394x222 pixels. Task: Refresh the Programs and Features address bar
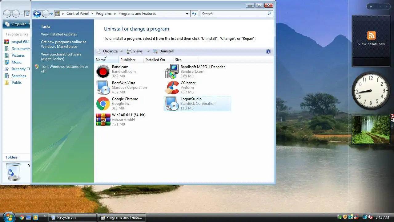(194, 14)
